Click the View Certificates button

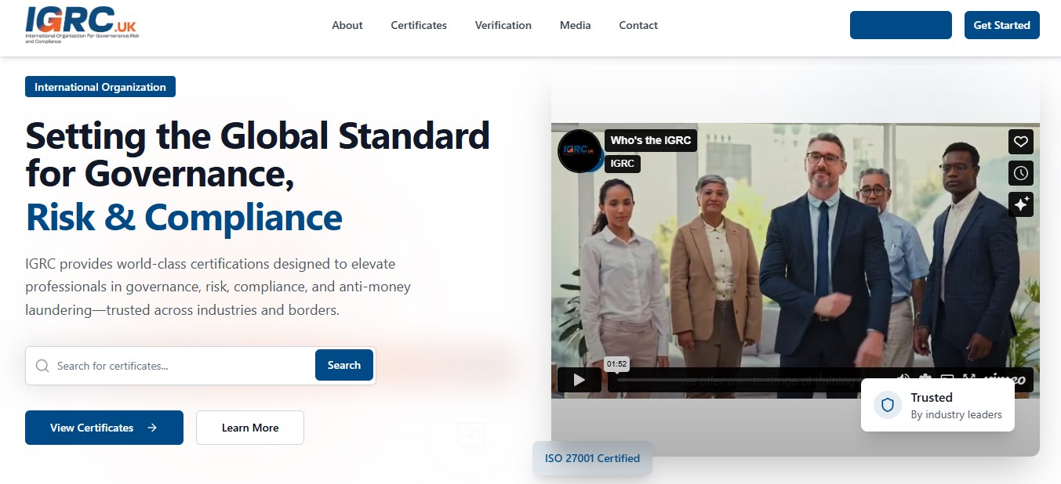(x=104, y=428)
